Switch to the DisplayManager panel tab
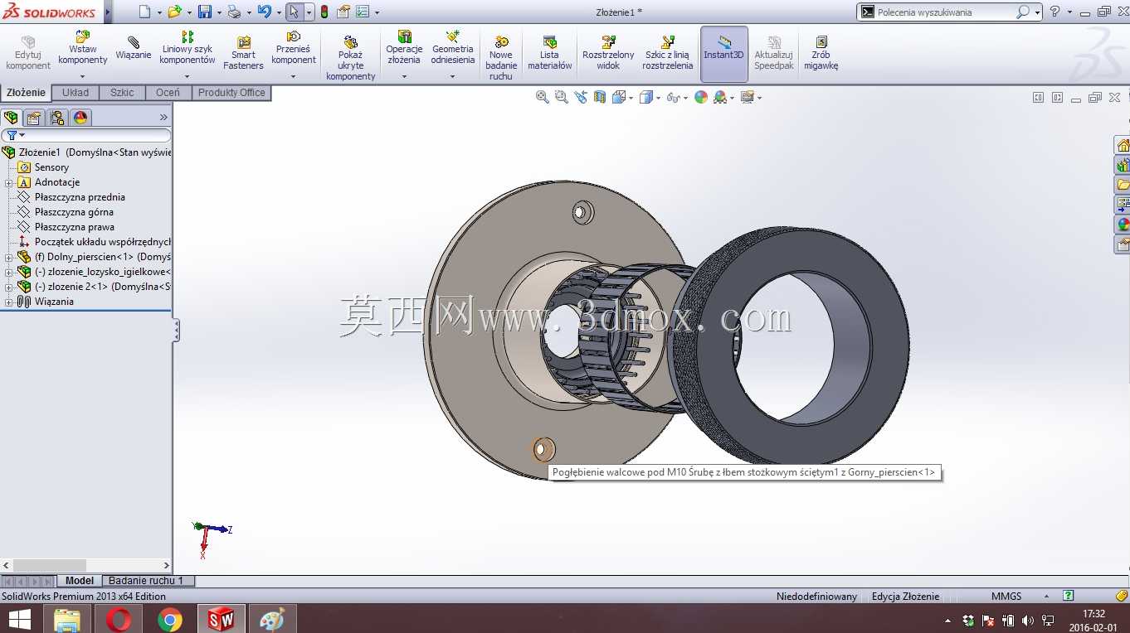 80,118
